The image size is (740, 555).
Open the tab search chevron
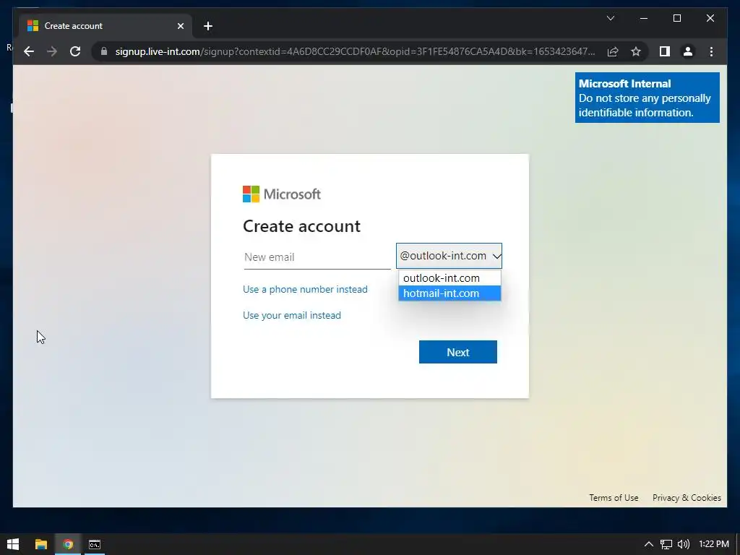(x=610, y=18)
